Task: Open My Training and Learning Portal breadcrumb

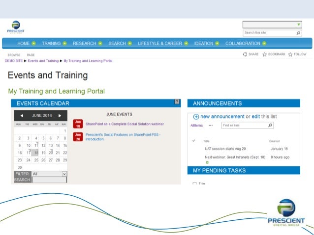Action: (x=88, y=61)
